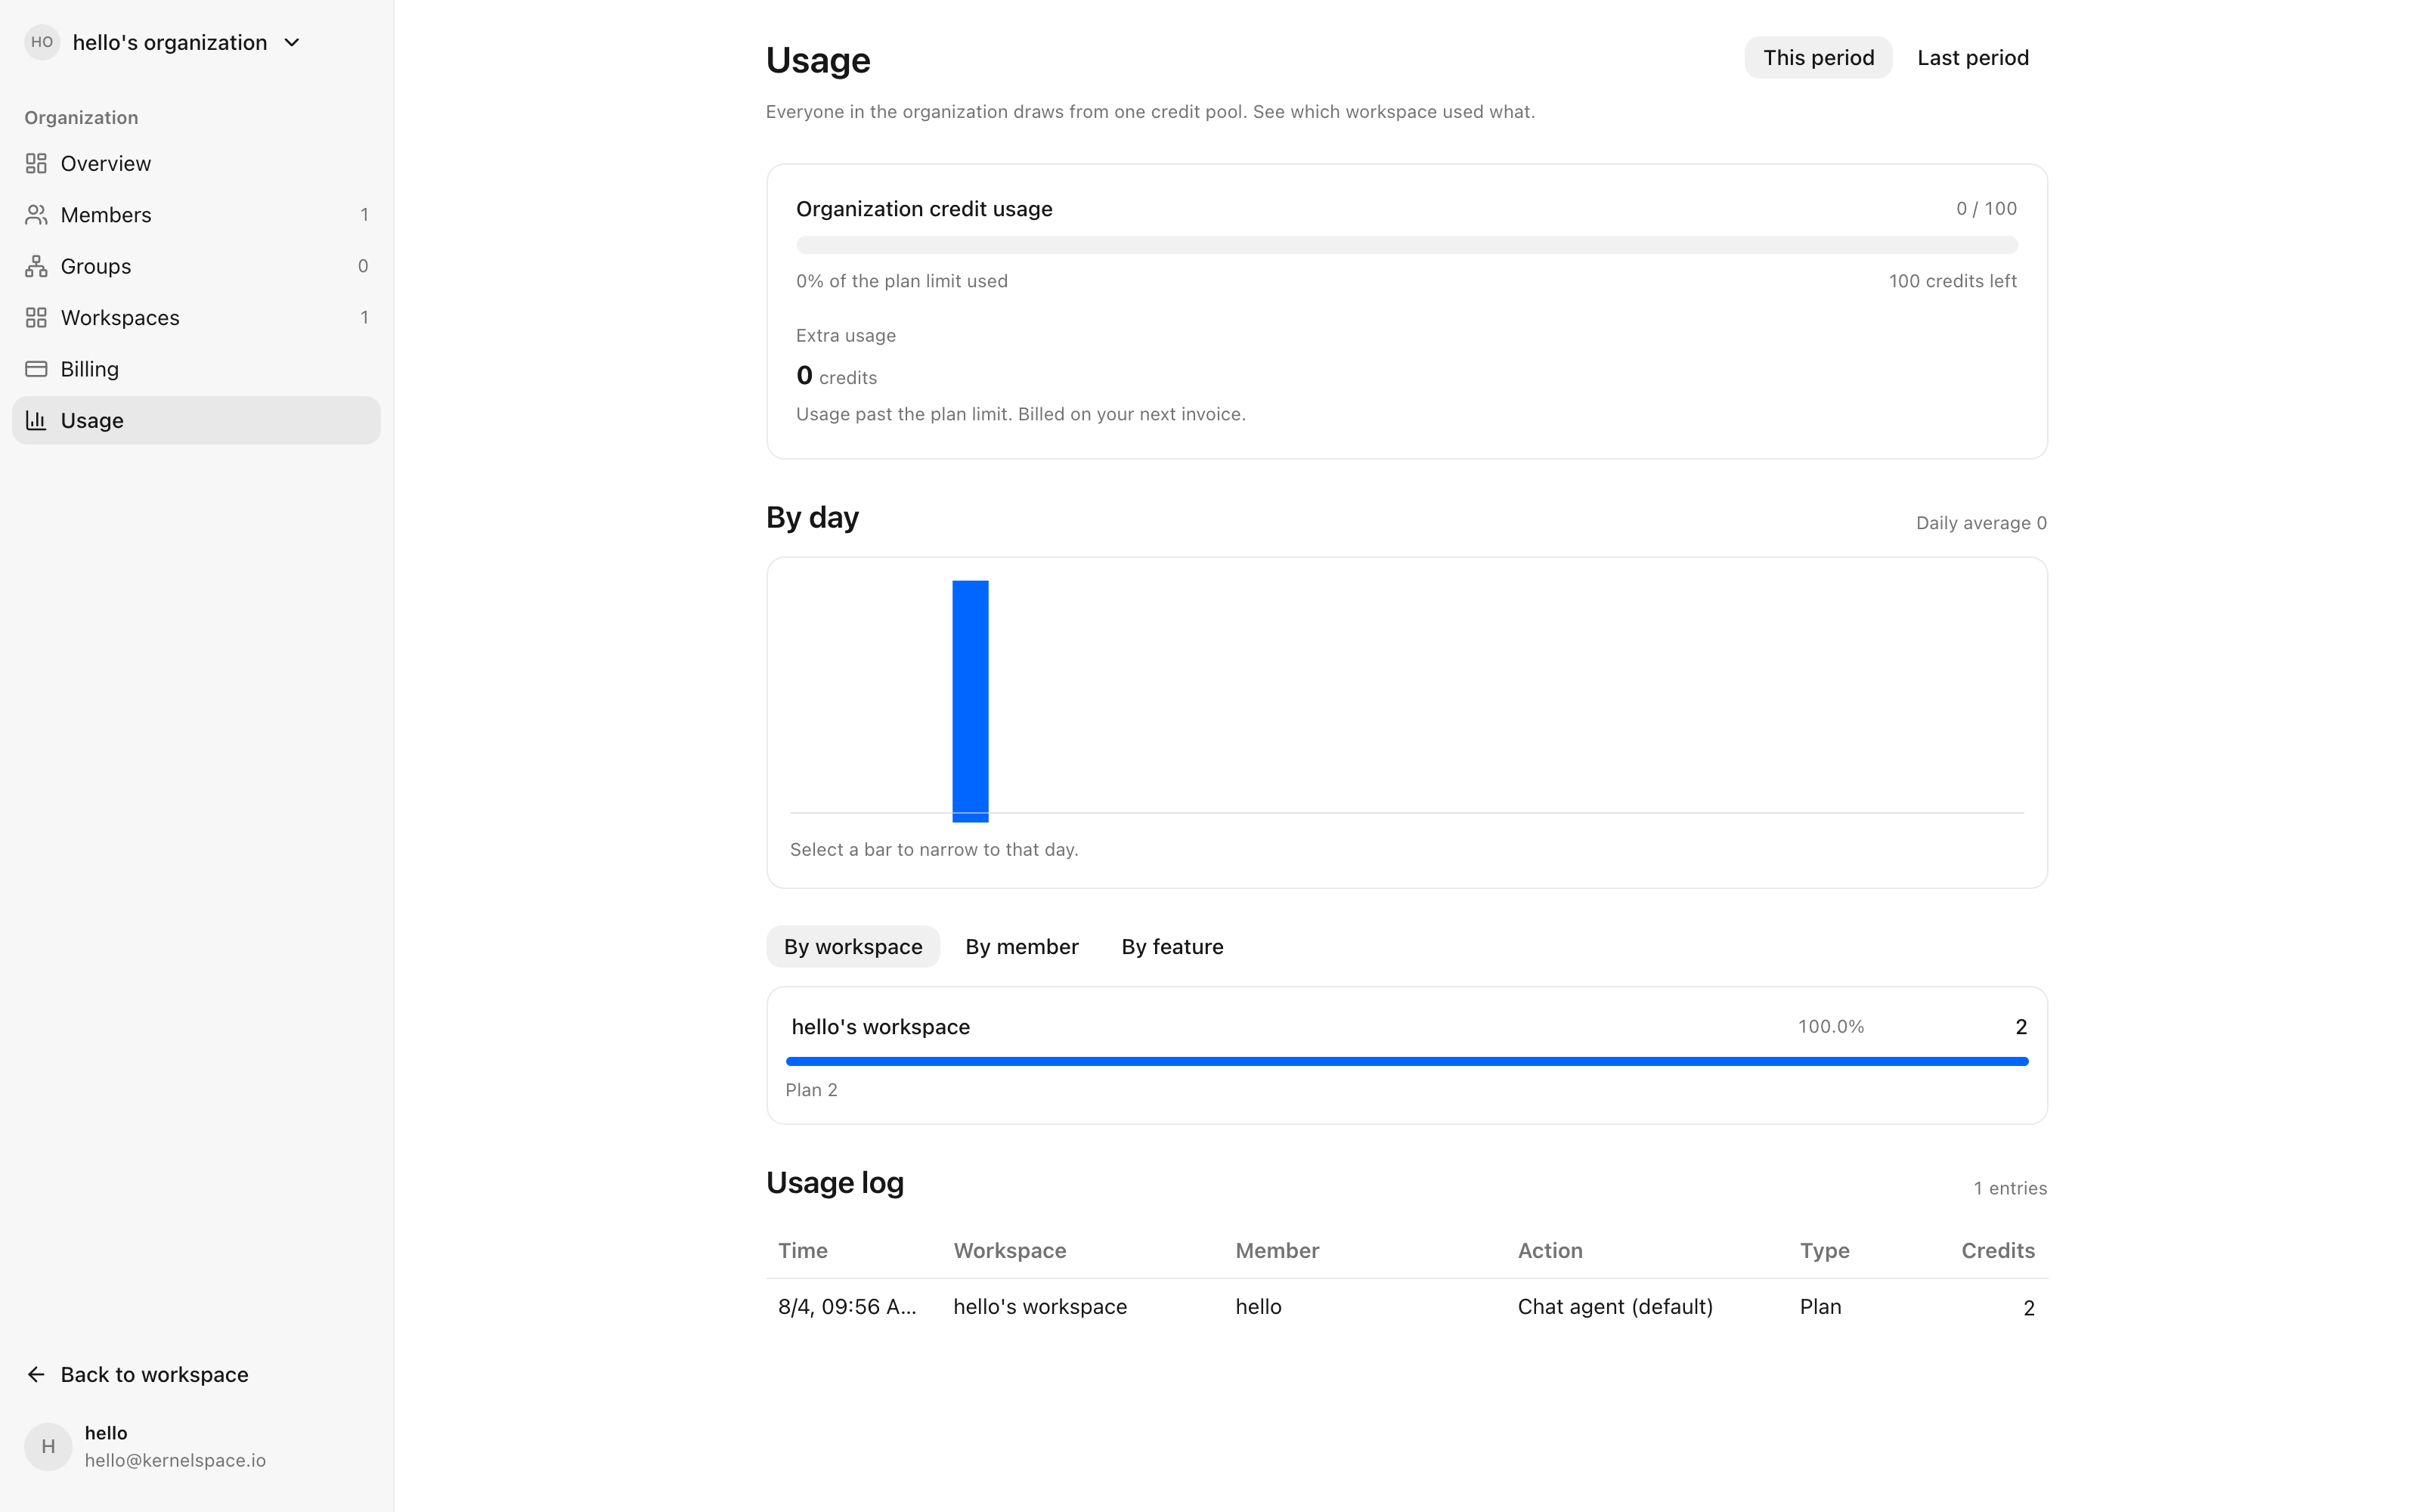Open the By feature tab

point(1172,946)
